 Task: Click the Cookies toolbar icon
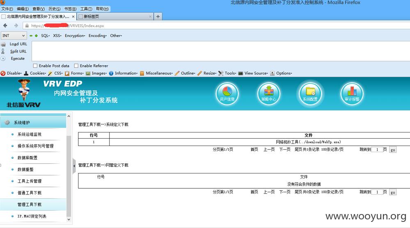point(26,73)
